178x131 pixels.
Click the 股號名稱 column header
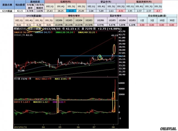pyautogui.click(x=7, y=5)
